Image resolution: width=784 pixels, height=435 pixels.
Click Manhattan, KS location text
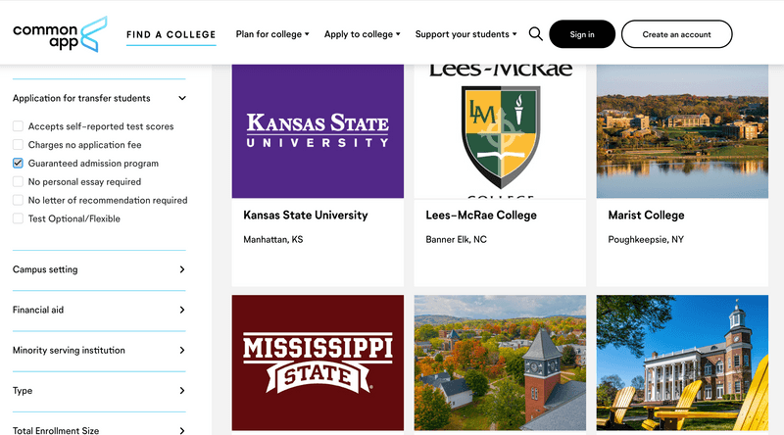coord(273,239)
